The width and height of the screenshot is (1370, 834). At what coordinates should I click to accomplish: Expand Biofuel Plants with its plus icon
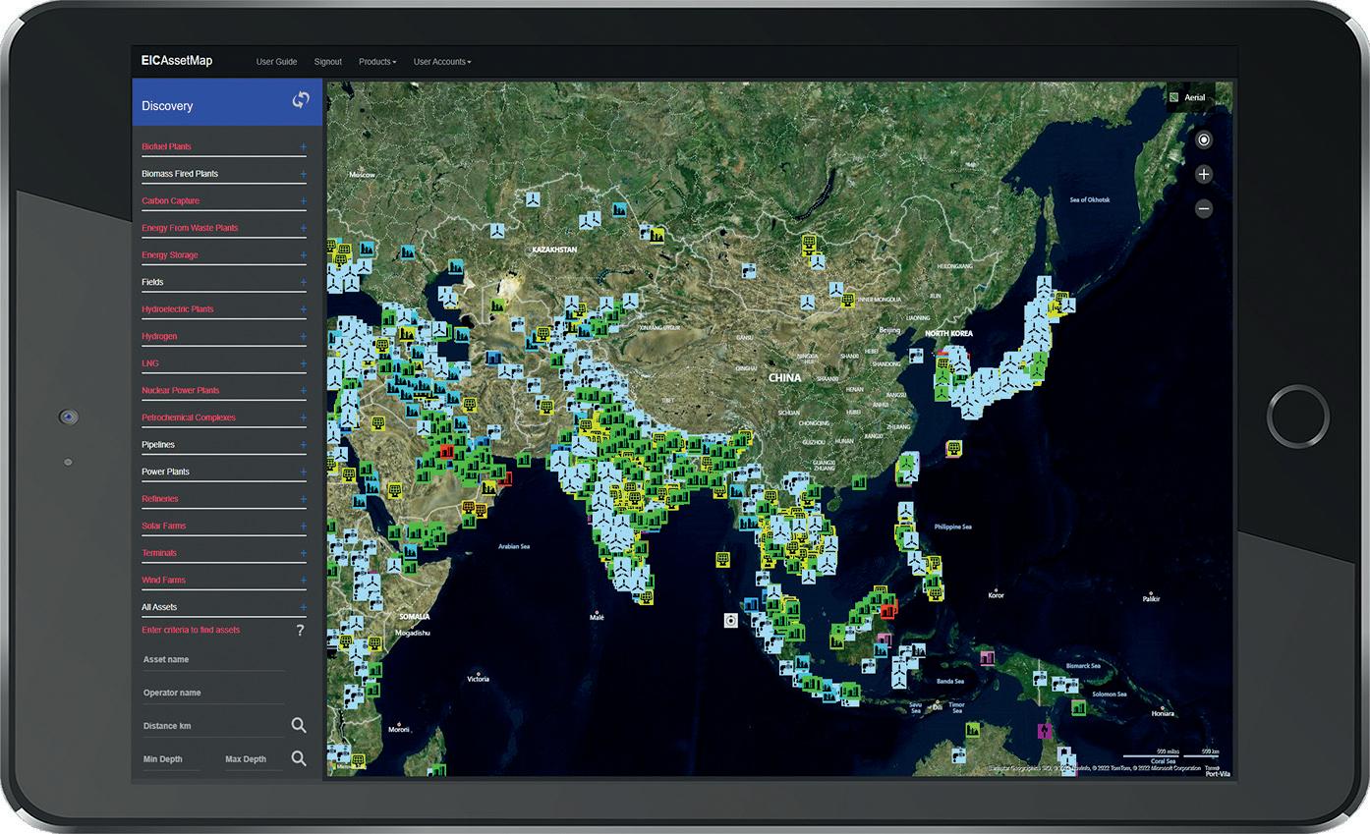pyautogui.click(x=303, y=147)
